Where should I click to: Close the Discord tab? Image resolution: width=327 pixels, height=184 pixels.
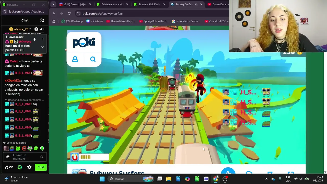[90, 4]
